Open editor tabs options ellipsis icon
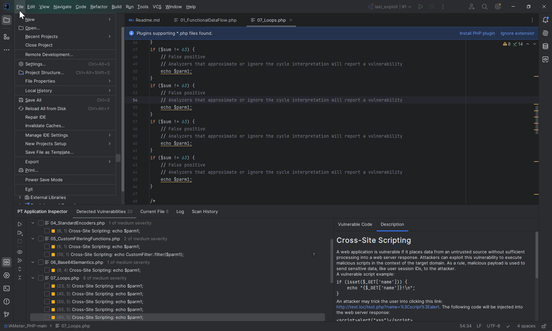The image size is (552, 331). (x=532, y=20)
